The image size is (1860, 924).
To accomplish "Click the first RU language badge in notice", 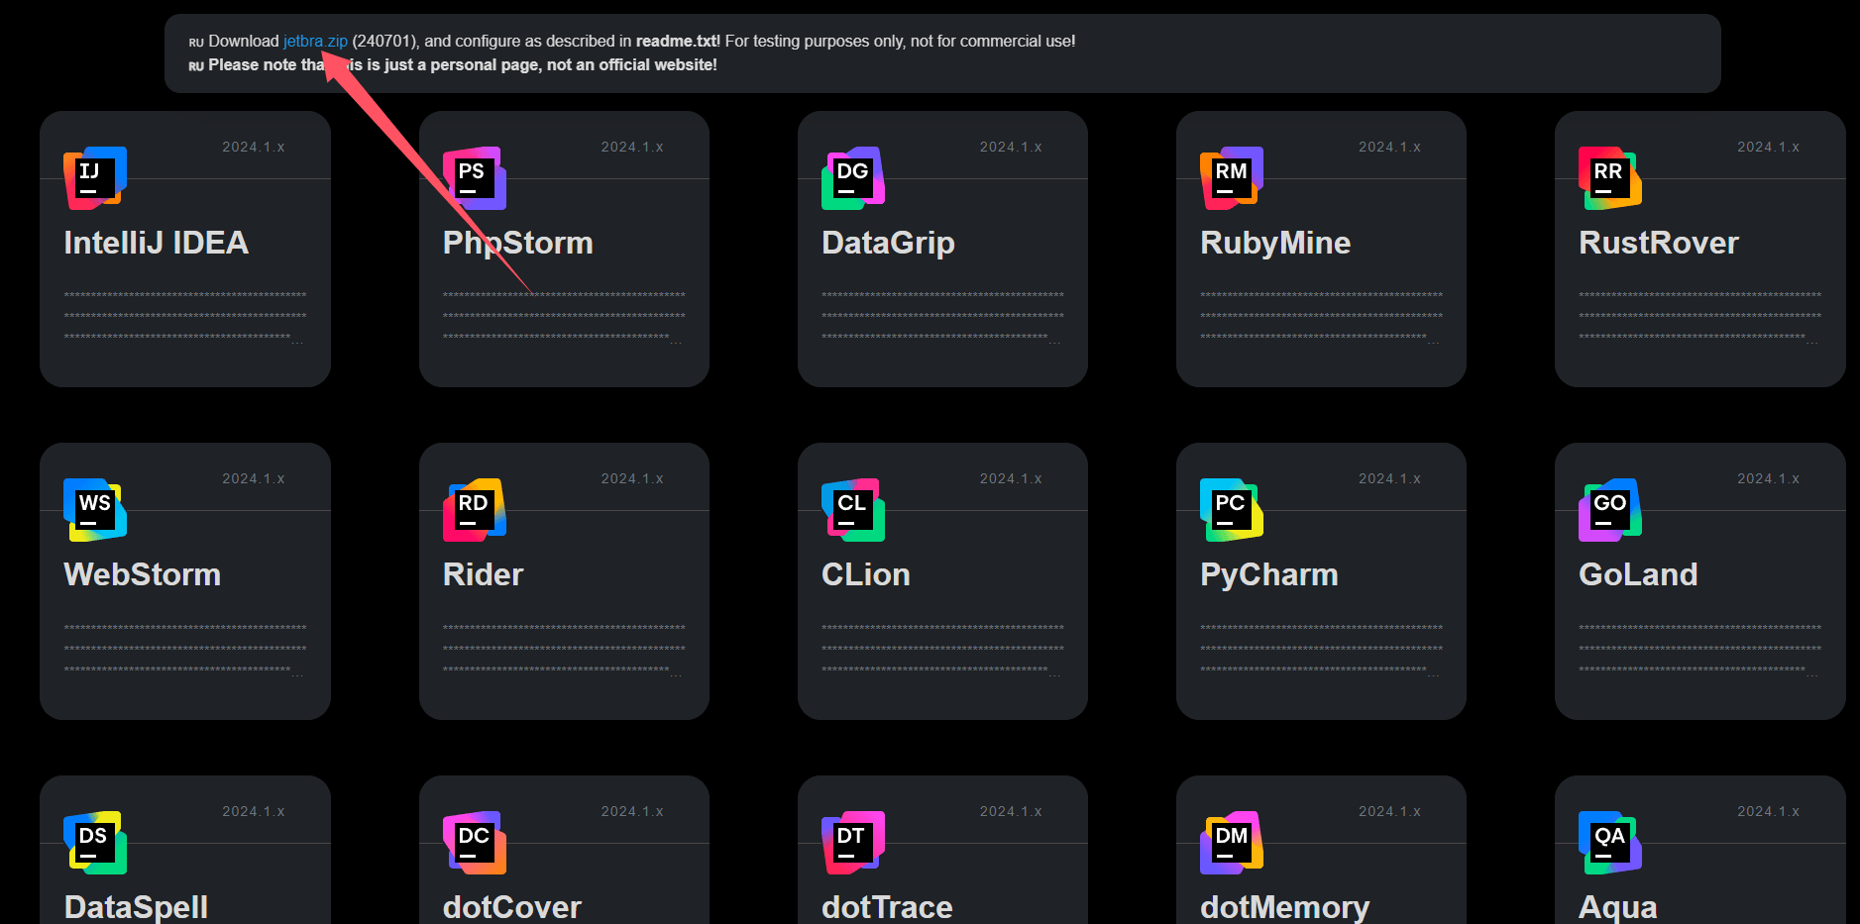I will click(x=196, y=43).
